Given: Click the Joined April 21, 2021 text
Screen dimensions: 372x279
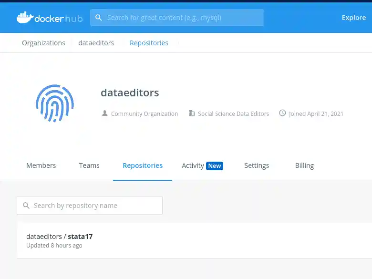Looking at the screenshot, I should point(316,114).
